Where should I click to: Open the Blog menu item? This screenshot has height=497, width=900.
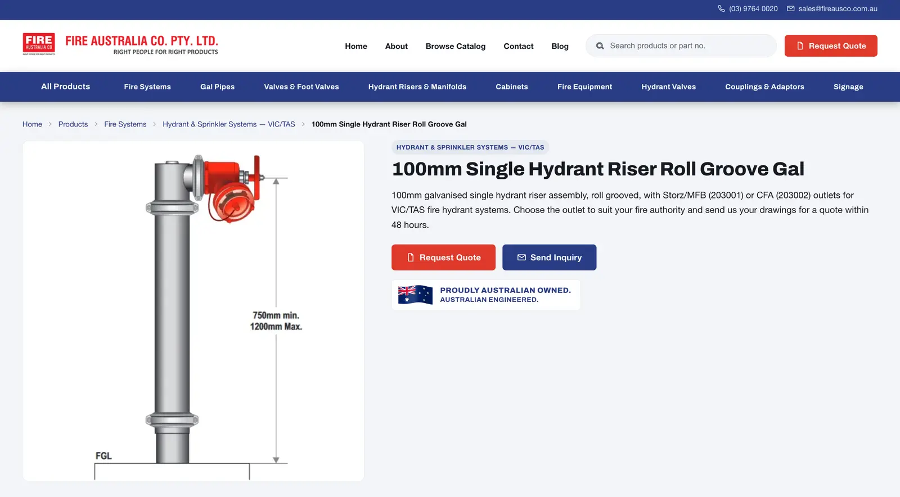(x=560, y=46)
